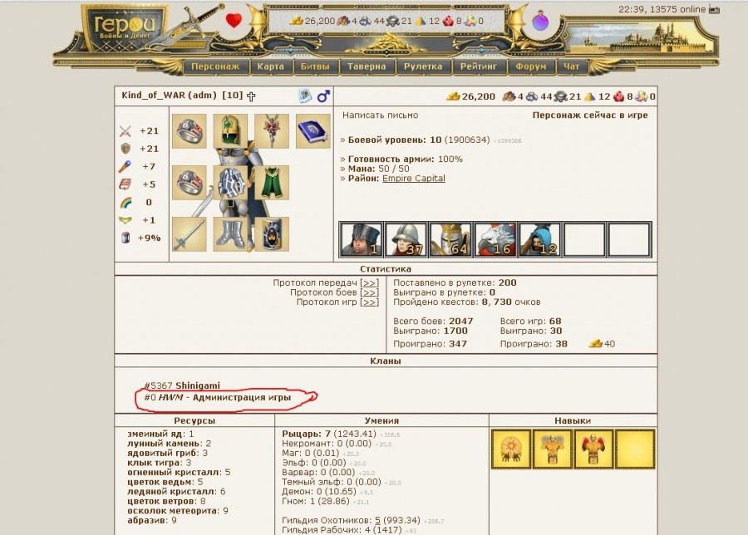
Task: Click the green cloak equipment slot
Action: 272,183
